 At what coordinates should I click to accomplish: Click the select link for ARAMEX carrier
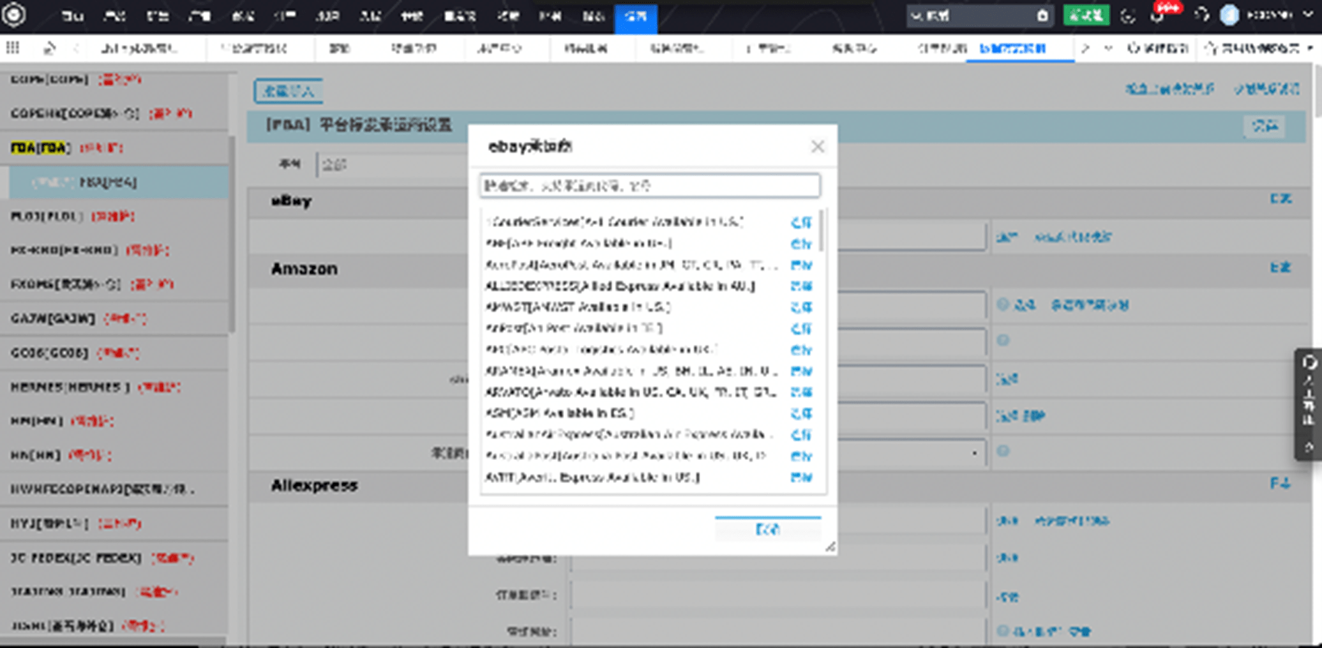coord(800,371)
